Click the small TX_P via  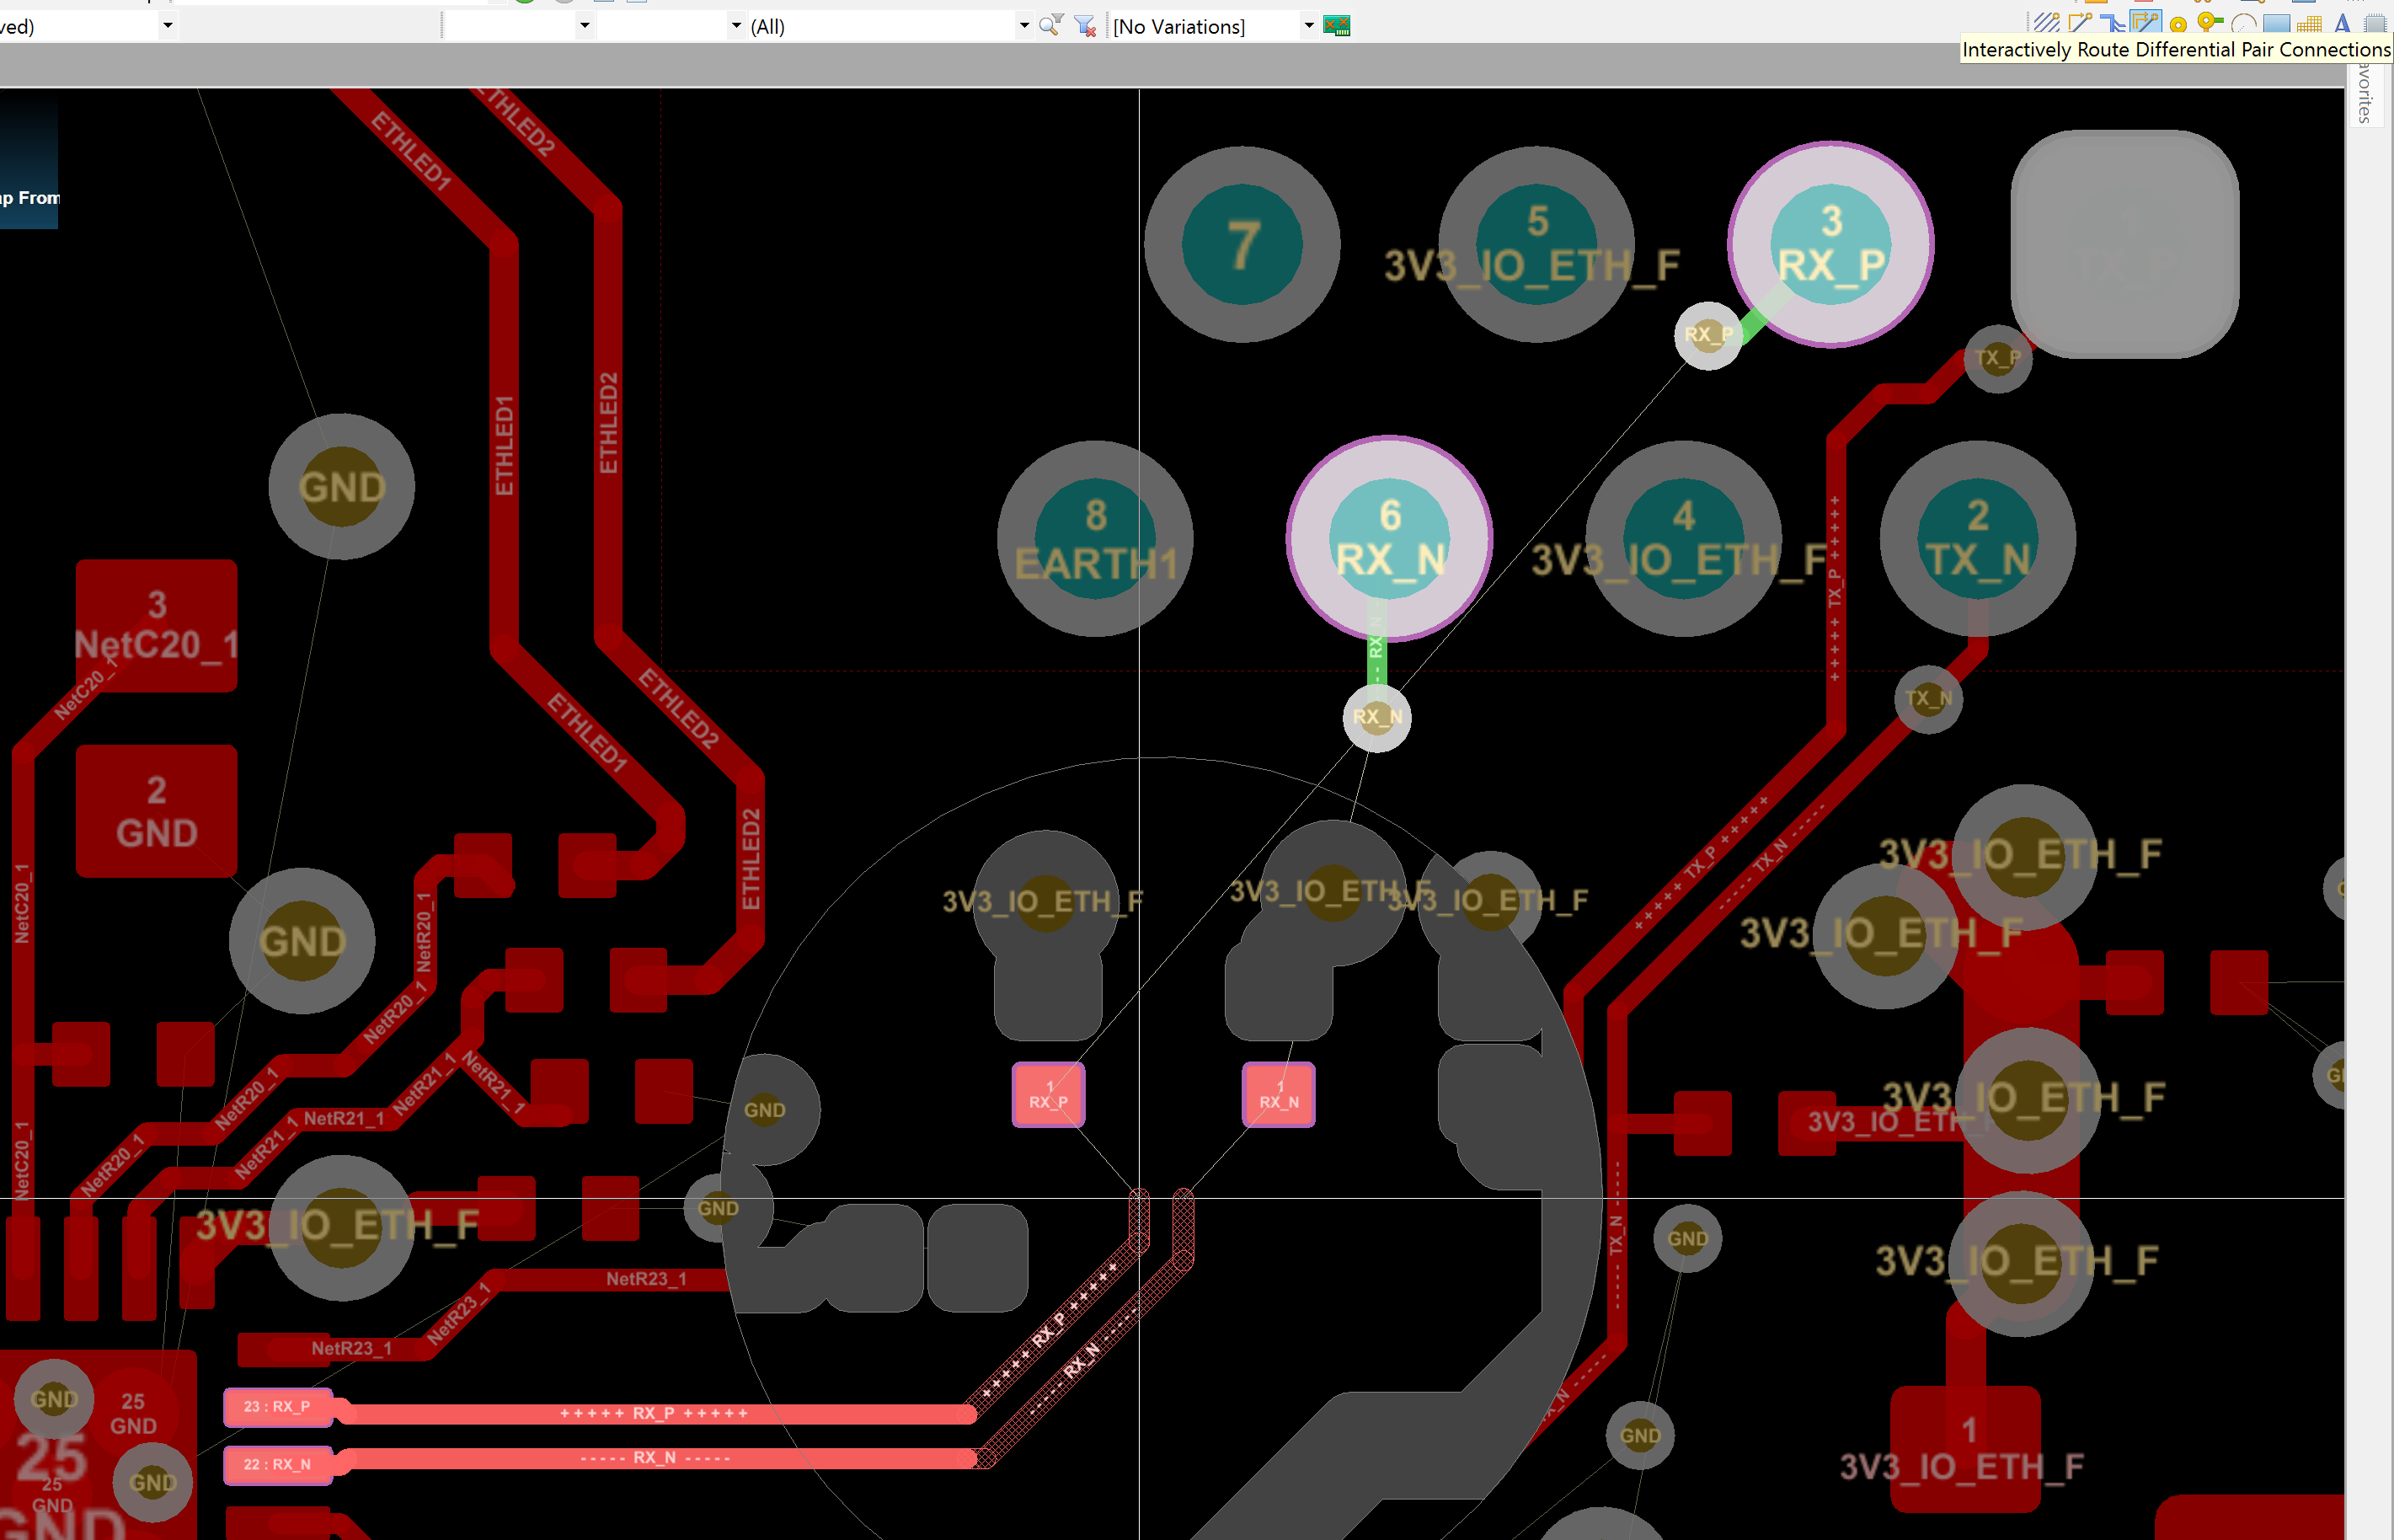click(x=1998, y=358)
